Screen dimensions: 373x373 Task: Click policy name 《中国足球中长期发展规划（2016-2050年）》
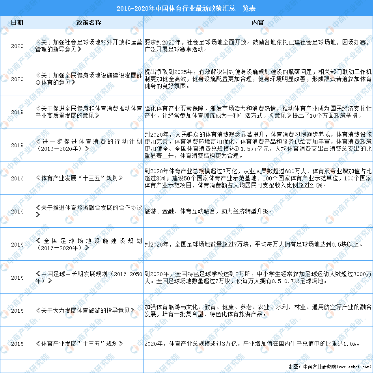pyautogui.click(x=89, y=277)
